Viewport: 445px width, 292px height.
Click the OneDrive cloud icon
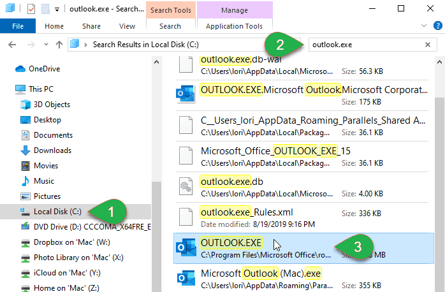click(x=20, y=69)
